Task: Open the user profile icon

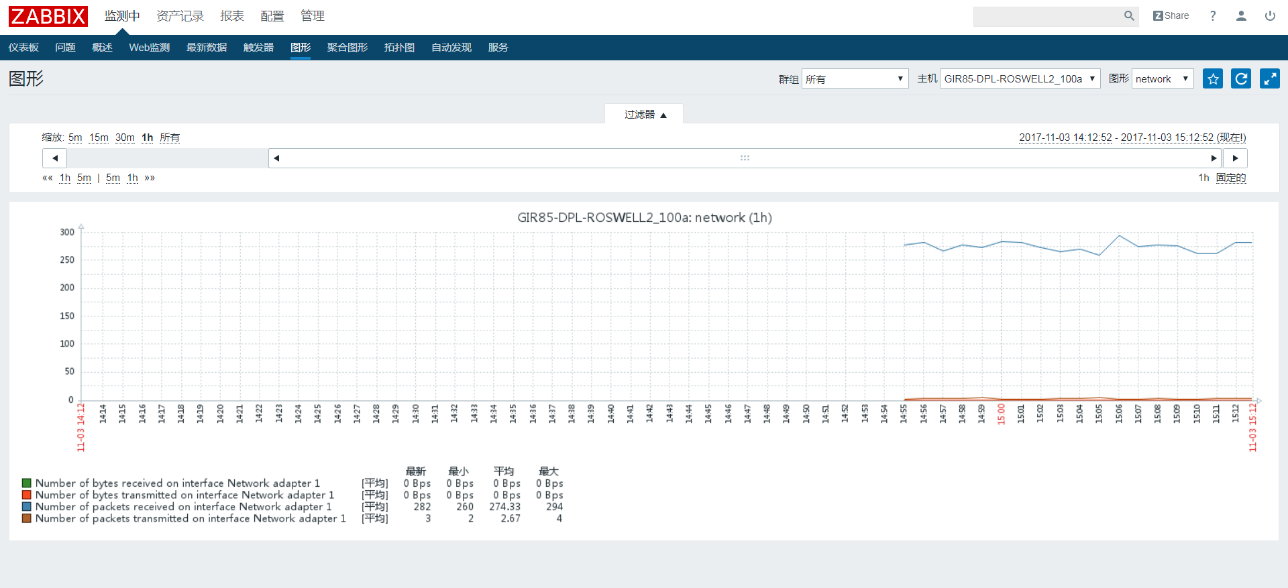Action: tap(1241, 16)
